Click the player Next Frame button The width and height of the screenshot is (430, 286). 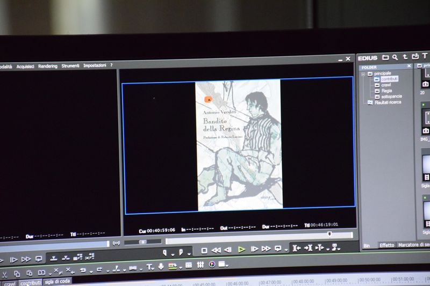point(13,260)
